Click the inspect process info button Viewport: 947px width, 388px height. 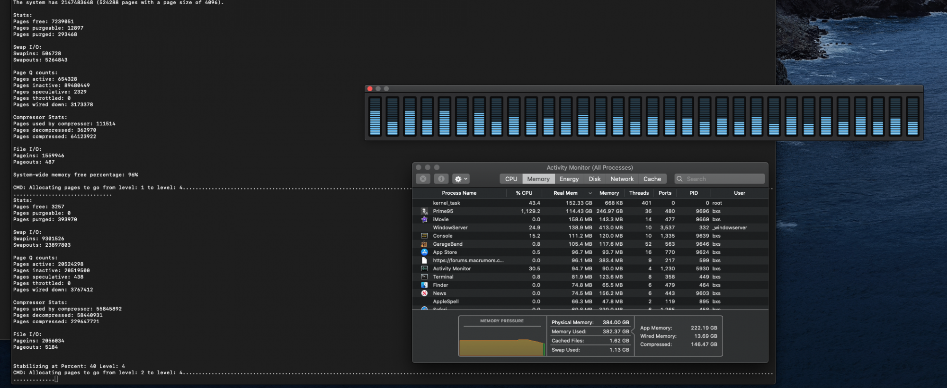click(441, 179)
